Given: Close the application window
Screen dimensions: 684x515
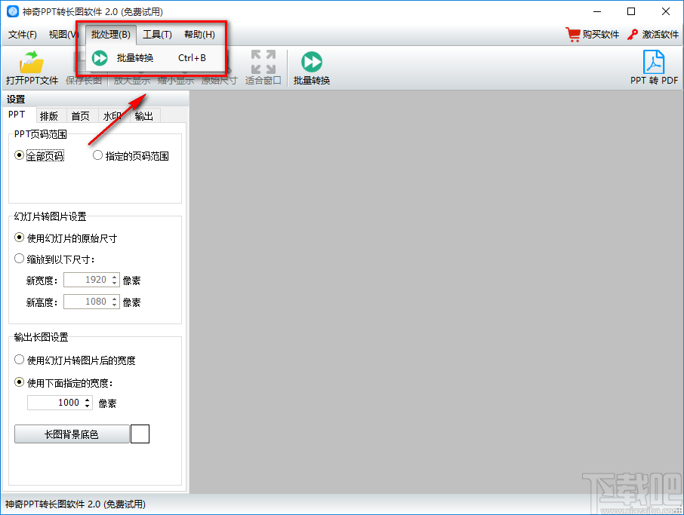Looking at the screenshot, I should click(666, 11).
